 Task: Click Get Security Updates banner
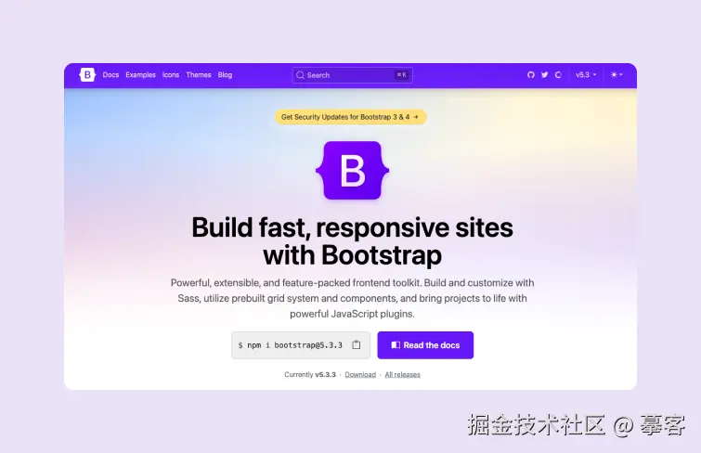point(351,117)
